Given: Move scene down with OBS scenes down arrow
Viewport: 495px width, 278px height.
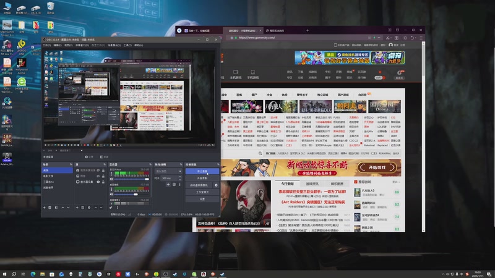Looking at the screenshot, I should point(68,208).
